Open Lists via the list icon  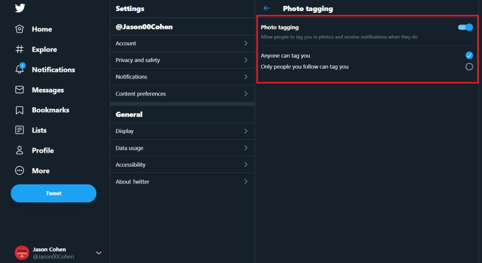(x=20, y=130)
